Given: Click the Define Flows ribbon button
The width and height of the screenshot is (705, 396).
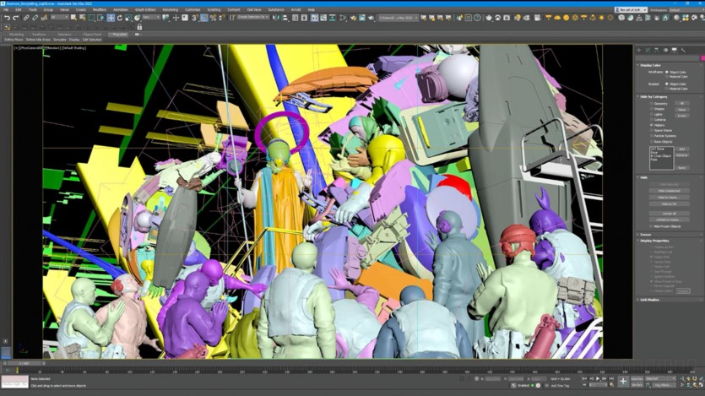Looking at the screenshot, I should pos(14,40).
